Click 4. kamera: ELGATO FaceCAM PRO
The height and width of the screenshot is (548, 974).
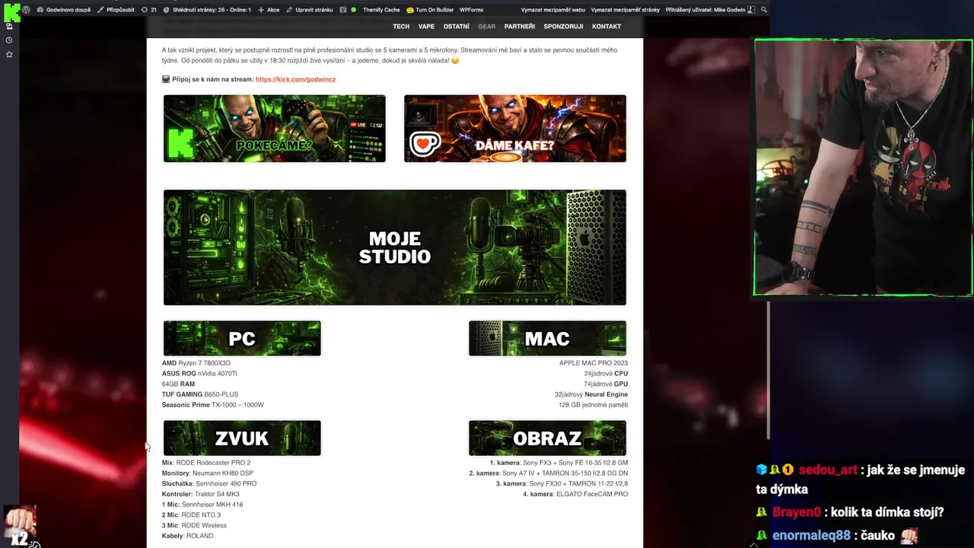click(x=575, y=495)
